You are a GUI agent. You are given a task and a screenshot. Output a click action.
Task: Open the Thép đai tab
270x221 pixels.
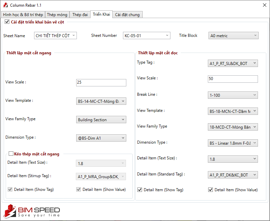click(80, 14)
